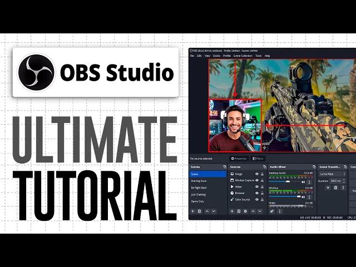Add a scene transition with plus
Image resolution: width=356 pixels, height=267 pixels.
click(x=328, y=187)
